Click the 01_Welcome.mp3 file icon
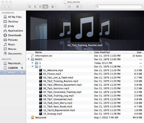This screenshot has width=144, height=123. click(41, 70)
